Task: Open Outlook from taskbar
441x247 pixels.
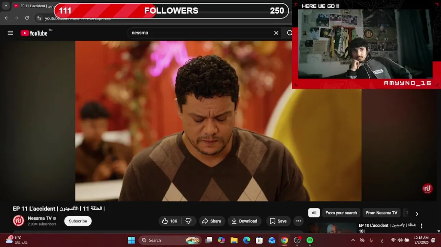Action: [x=272, y=240]
